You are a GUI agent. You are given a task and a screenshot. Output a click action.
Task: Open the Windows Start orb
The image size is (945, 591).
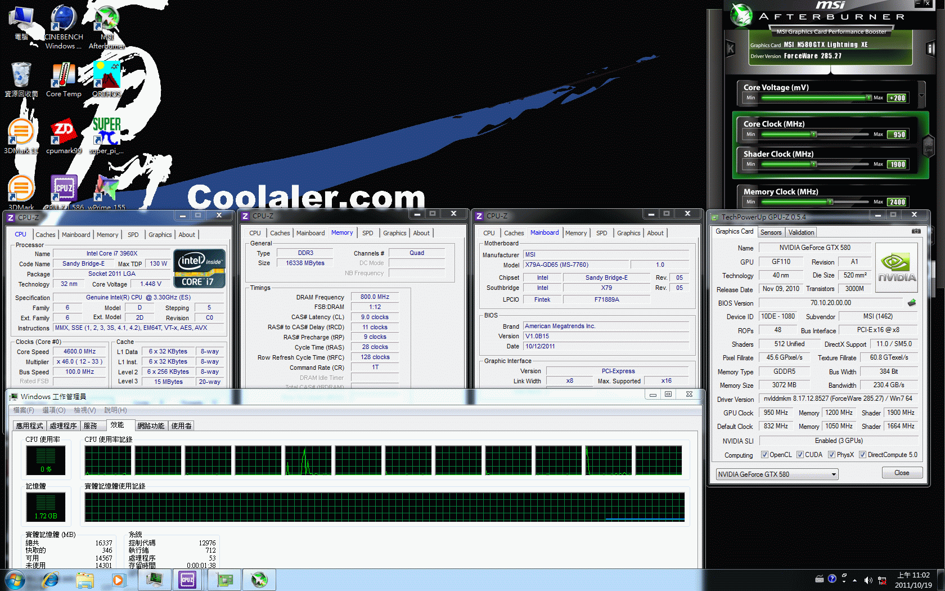[14, 580]
